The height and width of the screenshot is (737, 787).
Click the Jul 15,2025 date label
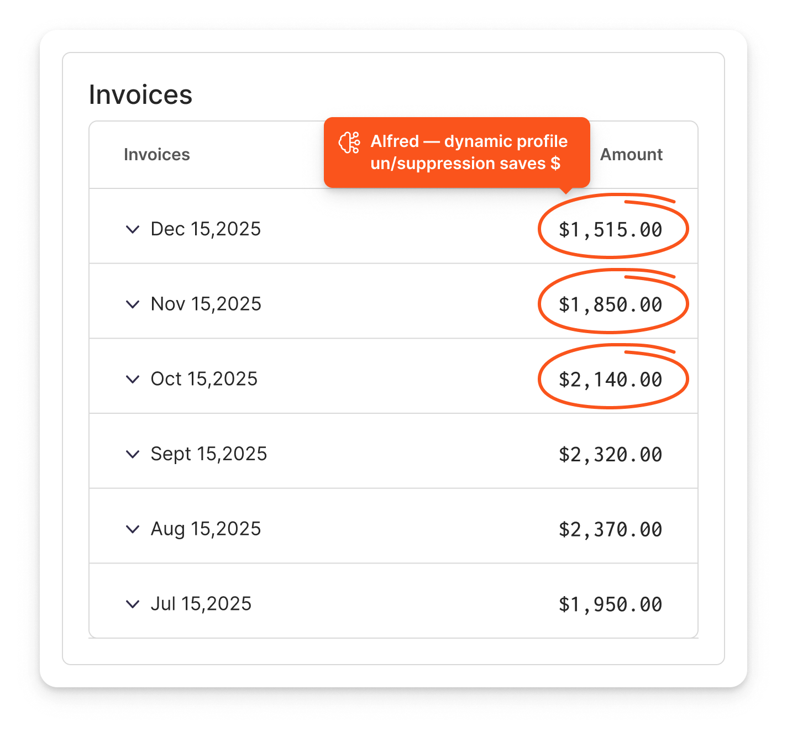tap(201, 604)
